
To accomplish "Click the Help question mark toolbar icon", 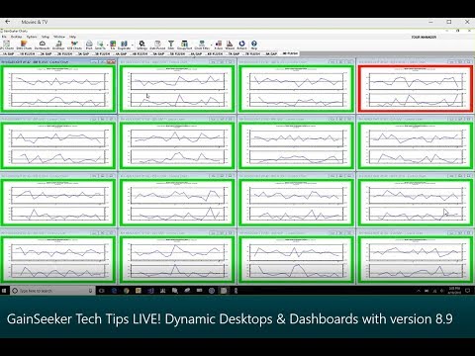I will coord(254,45).
